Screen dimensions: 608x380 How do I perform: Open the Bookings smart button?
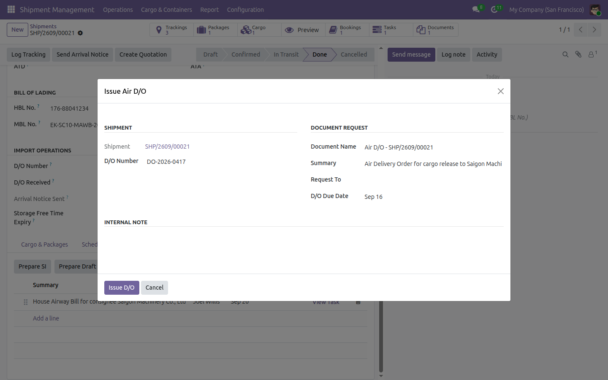pos(347,30)
